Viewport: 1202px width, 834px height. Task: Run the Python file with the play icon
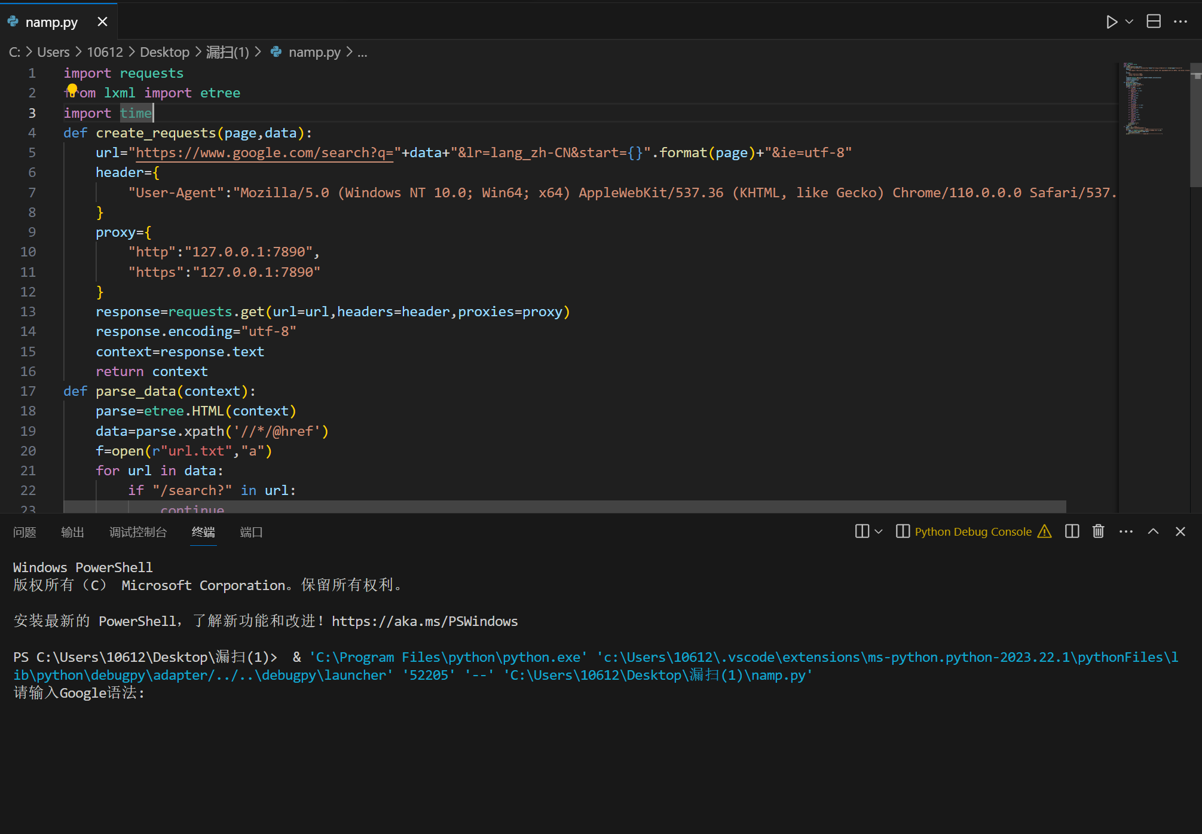pyautogui.click(x=1111, y=22)
